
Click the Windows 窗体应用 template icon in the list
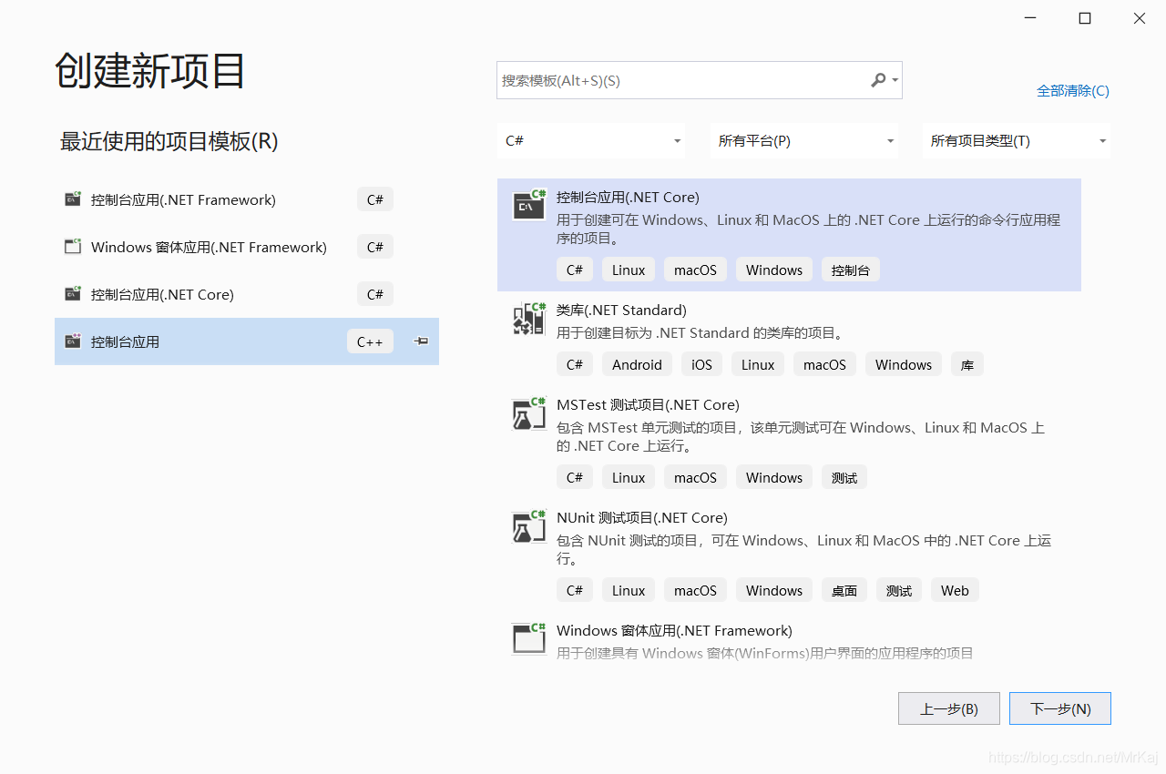(528, 637)
